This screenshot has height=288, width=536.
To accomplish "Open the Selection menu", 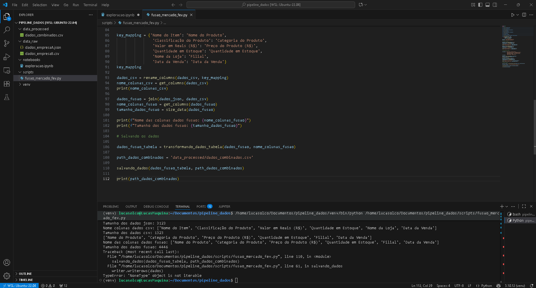I will 40,5.
